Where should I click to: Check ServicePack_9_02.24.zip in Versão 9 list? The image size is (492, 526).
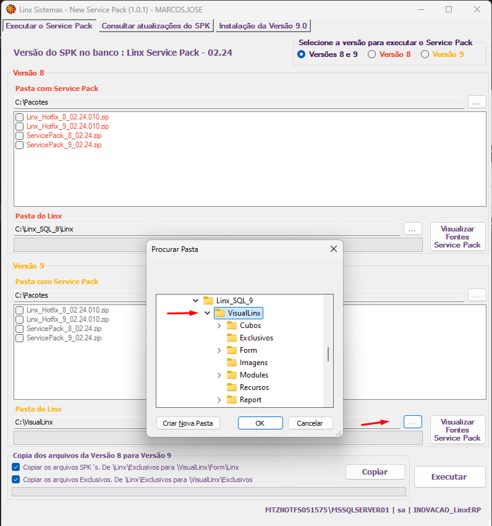coord(19,338)
